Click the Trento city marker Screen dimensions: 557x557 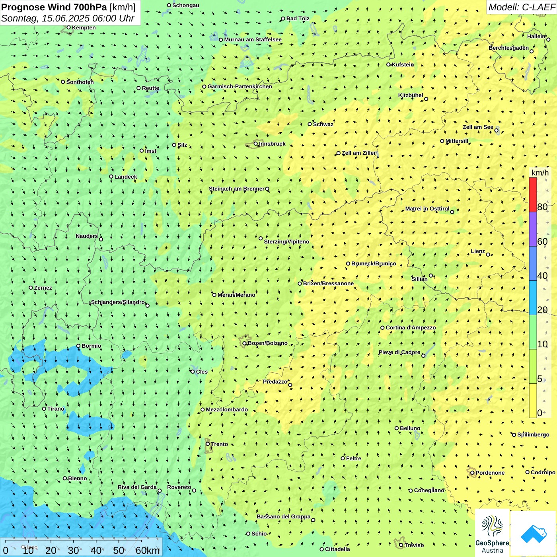click(x=208, y=444)
